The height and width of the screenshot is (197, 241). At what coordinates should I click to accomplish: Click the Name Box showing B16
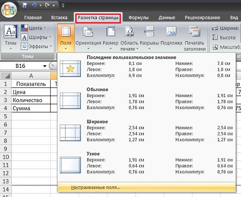coord(21,66)
